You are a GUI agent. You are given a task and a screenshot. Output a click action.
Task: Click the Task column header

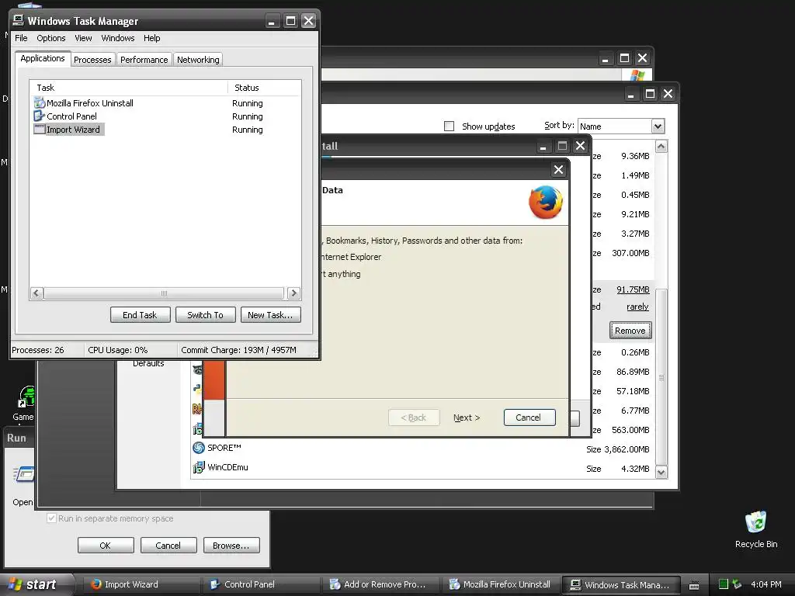coord(128,88)
